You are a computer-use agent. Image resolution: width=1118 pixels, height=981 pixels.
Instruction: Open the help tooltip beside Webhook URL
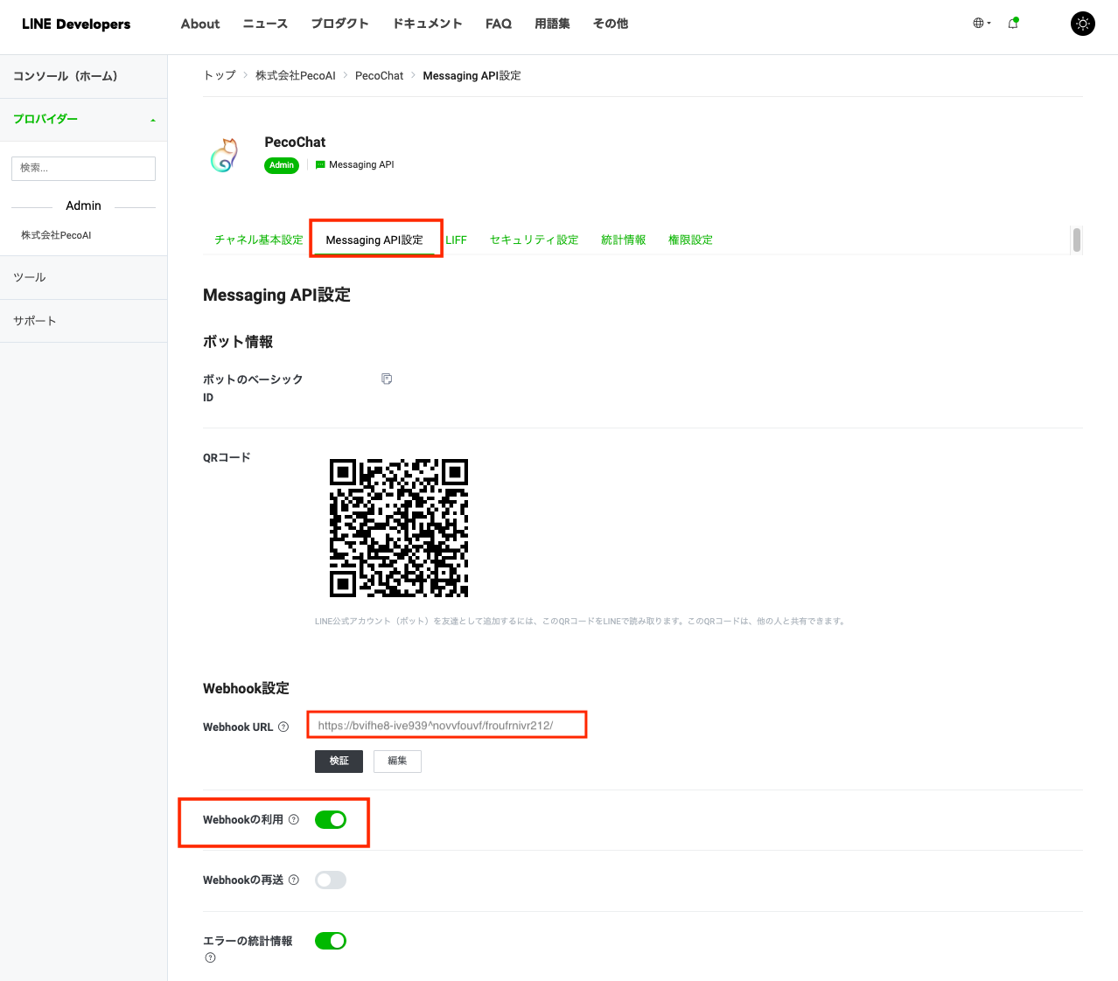[x=285, y=726]
